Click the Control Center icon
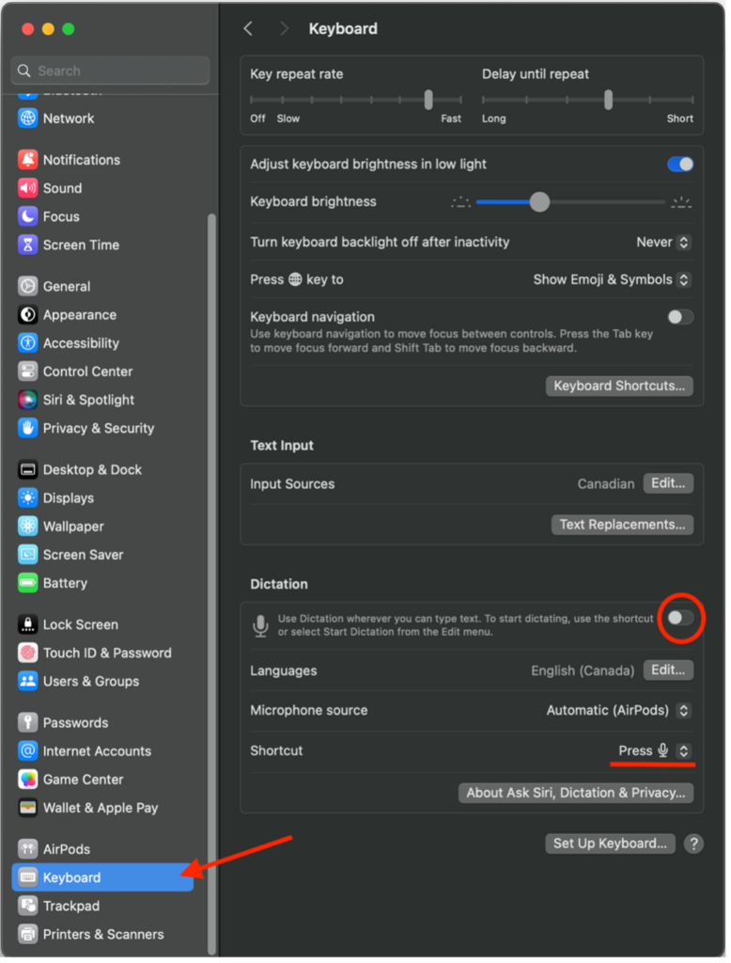Viewport: 731px width, 963px height. click(x=27, y=372)
